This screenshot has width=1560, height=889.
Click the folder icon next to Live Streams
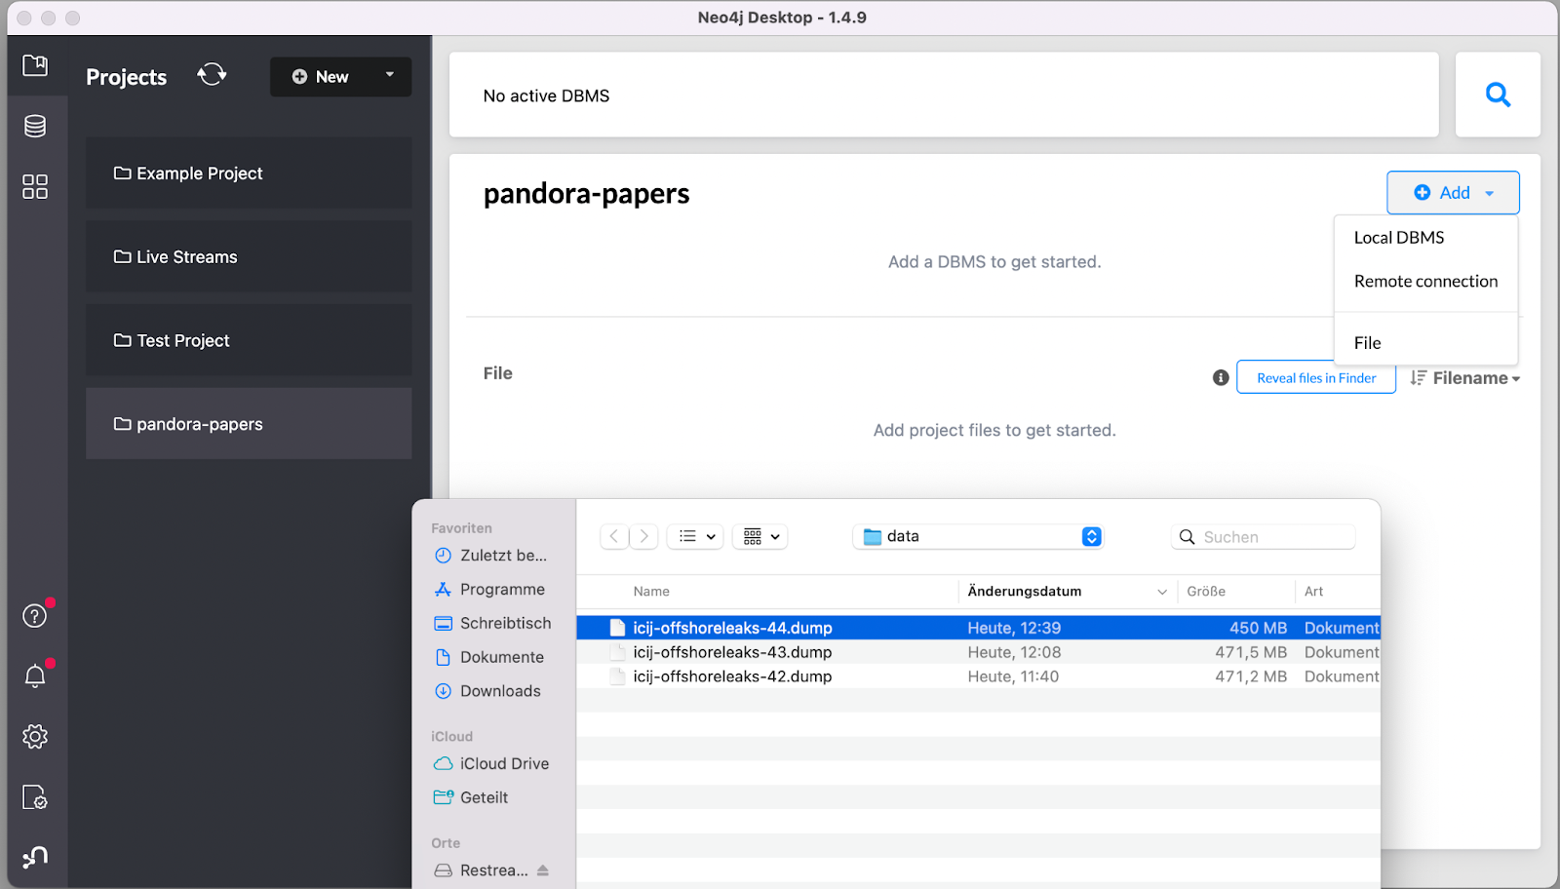pyautogui.click(x=122, y=257)
